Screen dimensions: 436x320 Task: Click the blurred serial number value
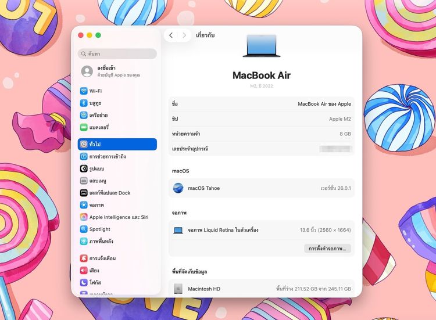(x=335, y=149)
